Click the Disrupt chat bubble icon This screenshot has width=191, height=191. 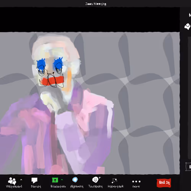coord(34,180)
